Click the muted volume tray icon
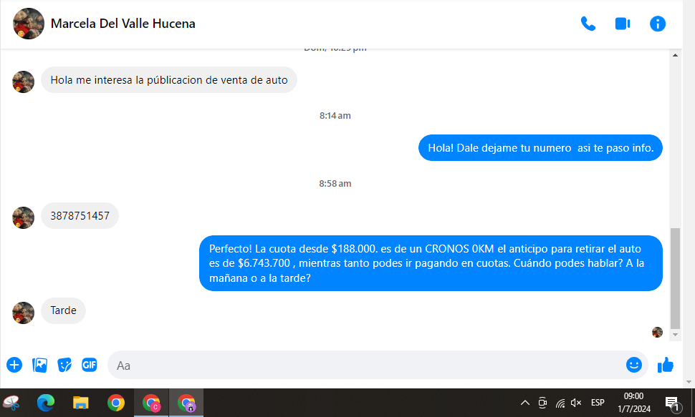This screenshot has width=695, height=417. pyautogui.click(x=576, y=403)
